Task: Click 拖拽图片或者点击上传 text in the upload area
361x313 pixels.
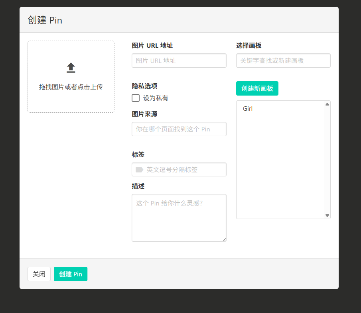Action: click(x=71, y=87)
